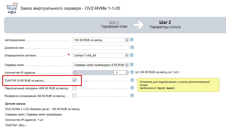Click the Резервное копирование price label

click(x=35, y=96)
